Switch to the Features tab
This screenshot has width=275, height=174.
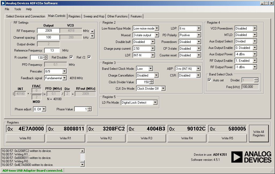(x=136, y=16)
